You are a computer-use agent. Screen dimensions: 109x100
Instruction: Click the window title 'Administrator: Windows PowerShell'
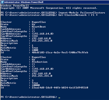coord(24,2)
